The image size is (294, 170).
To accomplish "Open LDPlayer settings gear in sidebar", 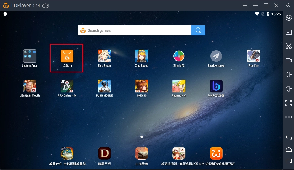I will [x=288, y=18].
